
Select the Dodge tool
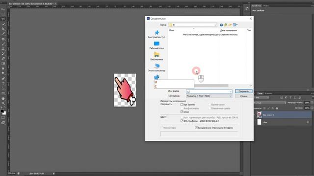[3, 73]
